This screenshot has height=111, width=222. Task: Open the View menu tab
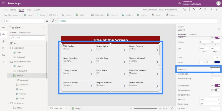coord(29,10)
